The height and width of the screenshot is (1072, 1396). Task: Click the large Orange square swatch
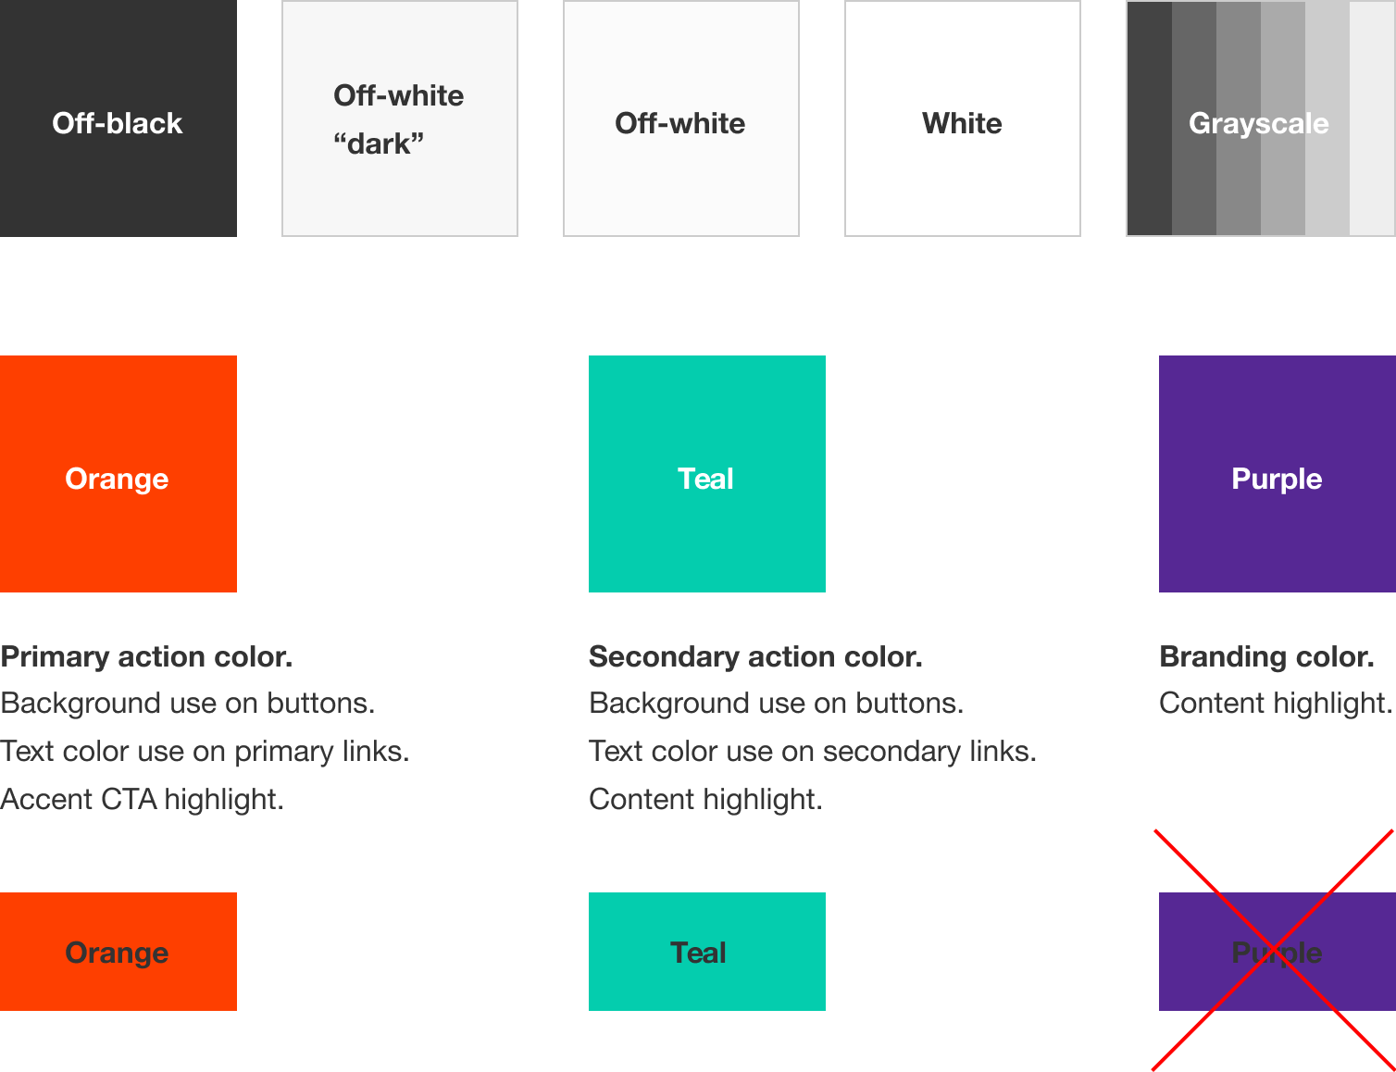coord(118,474)
